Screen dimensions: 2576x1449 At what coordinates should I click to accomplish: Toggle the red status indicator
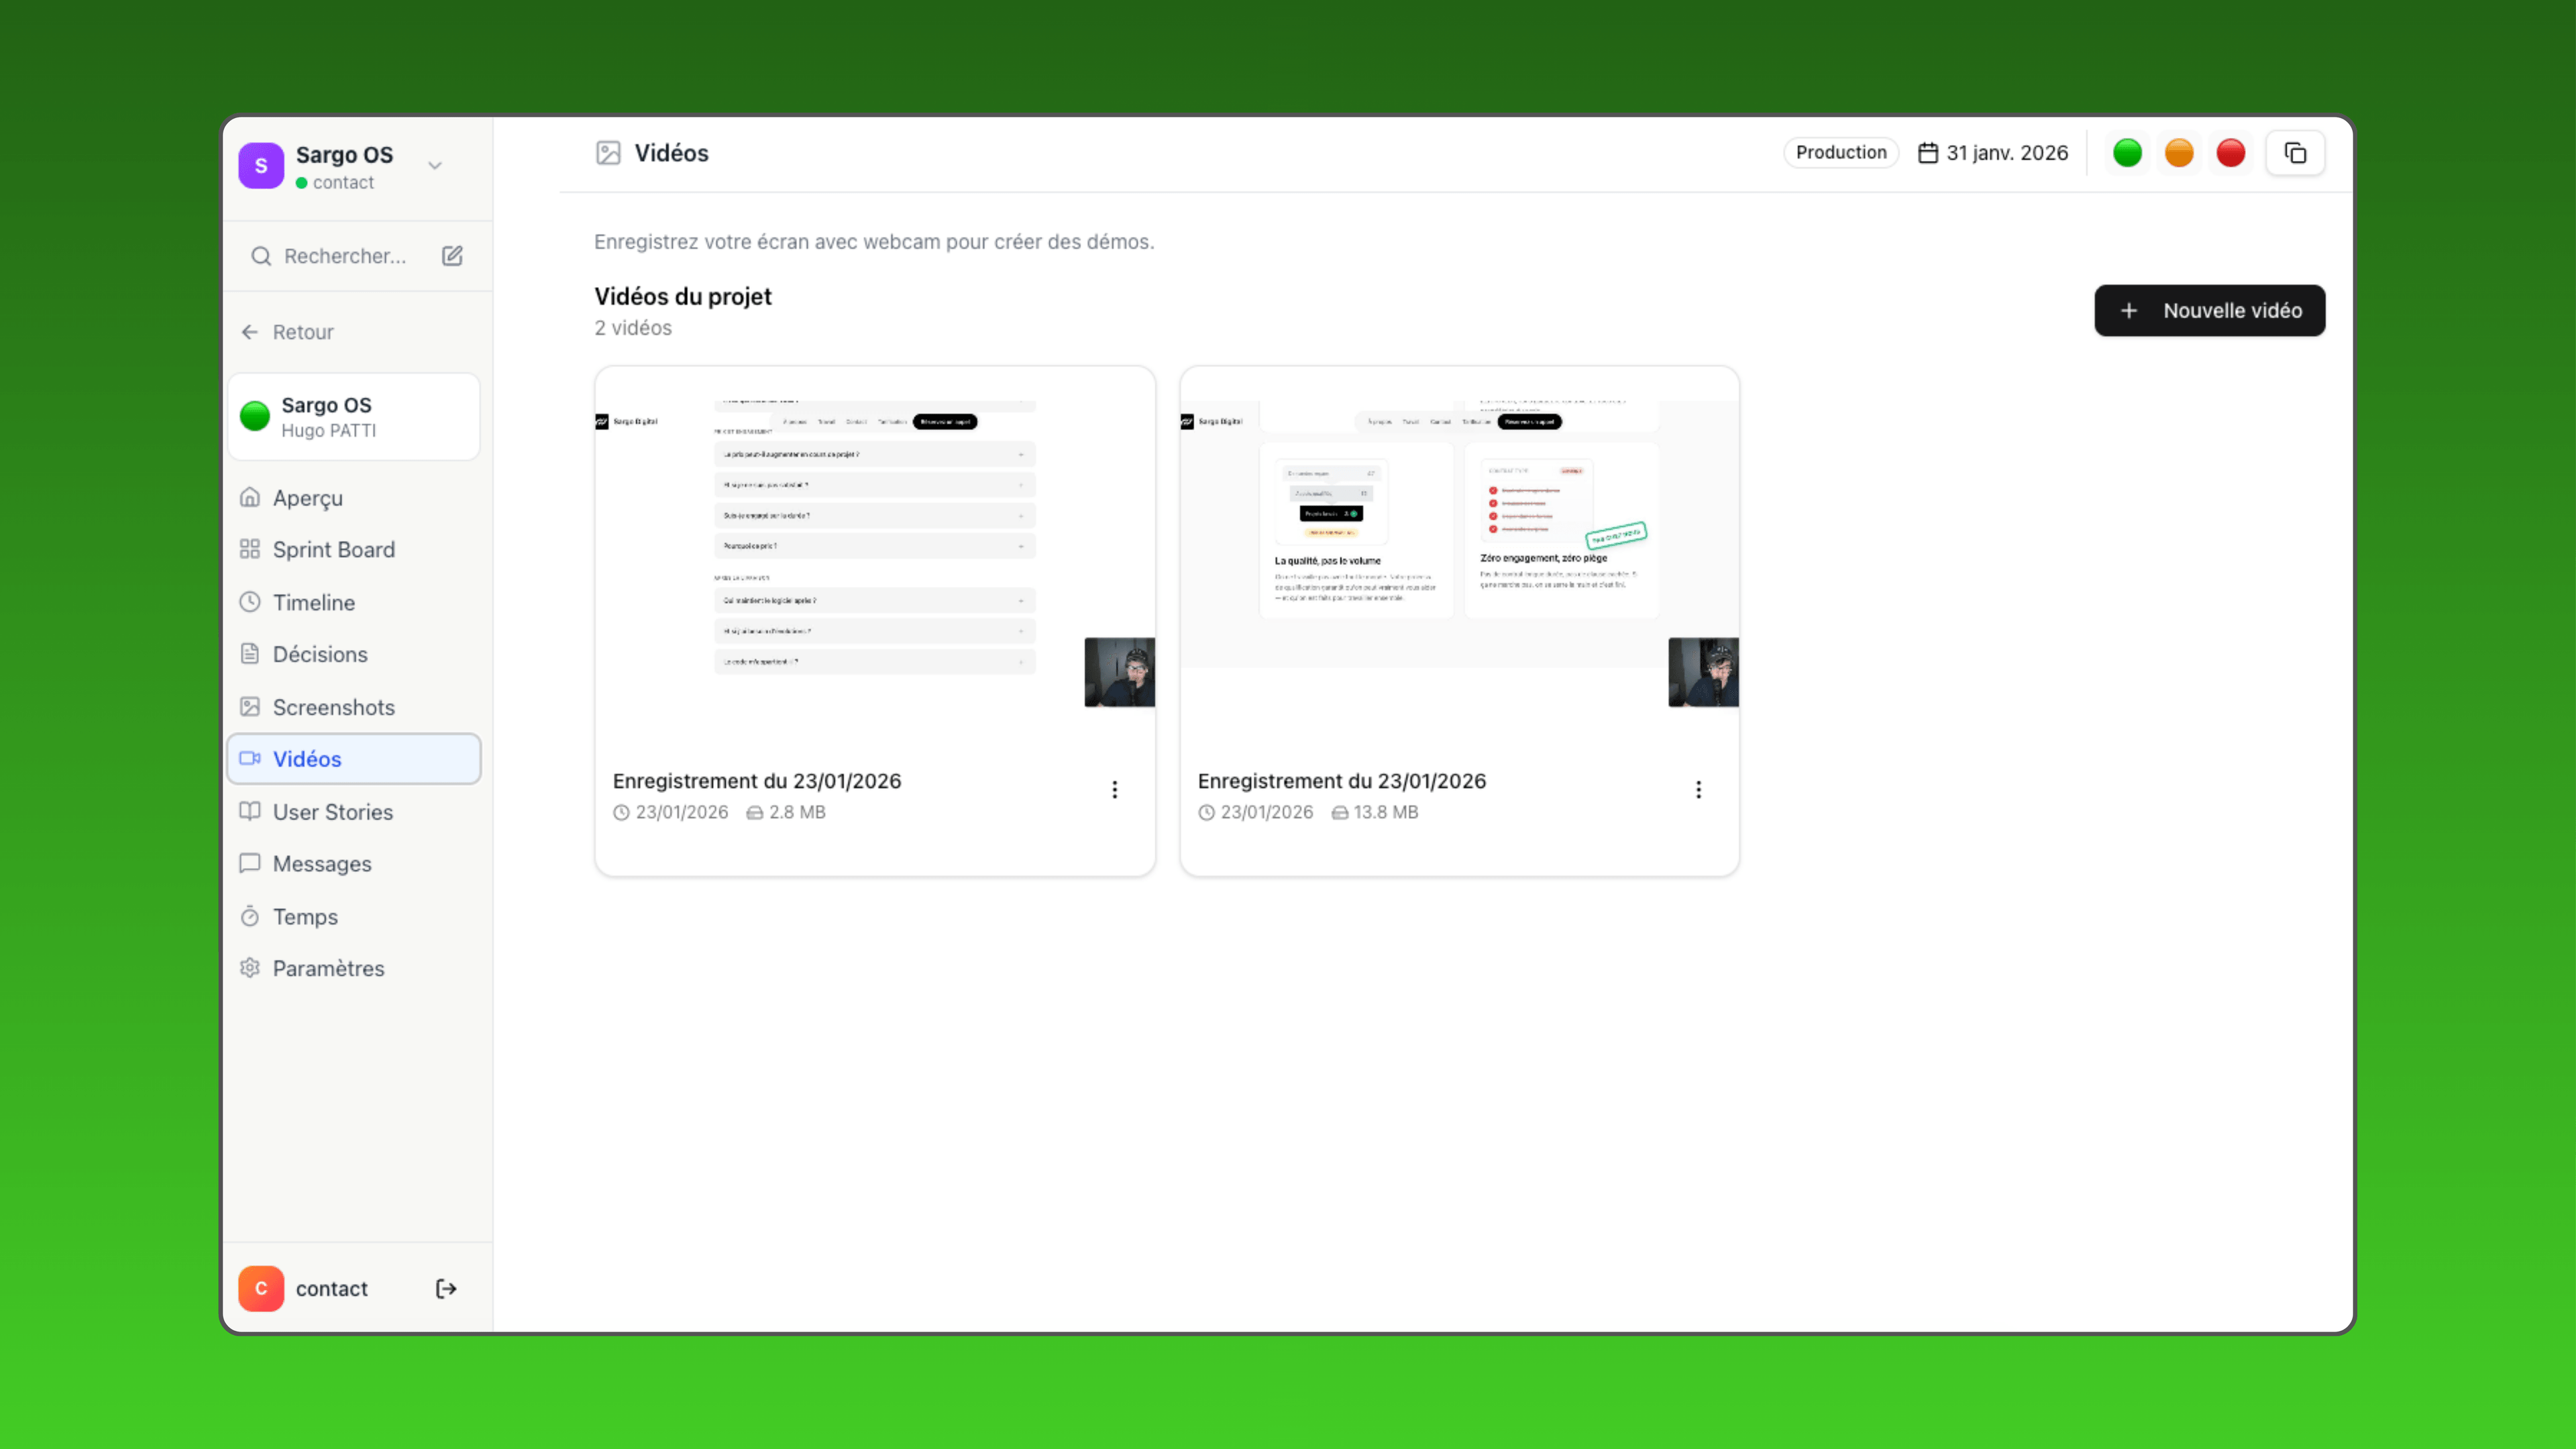[x=2231, y=152]
